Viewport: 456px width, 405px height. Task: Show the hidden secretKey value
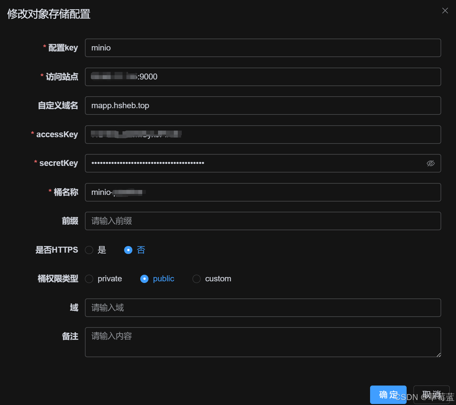[431, 163]
